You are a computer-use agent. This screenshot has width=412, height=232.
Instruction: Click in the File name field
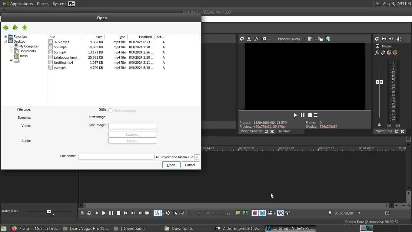[x=116, y=157]
